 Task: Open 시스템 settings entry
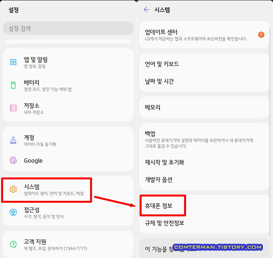(68, 190)
